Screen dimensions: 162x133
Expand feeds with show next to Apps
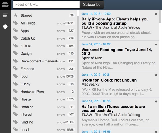[x=61, y=31]
